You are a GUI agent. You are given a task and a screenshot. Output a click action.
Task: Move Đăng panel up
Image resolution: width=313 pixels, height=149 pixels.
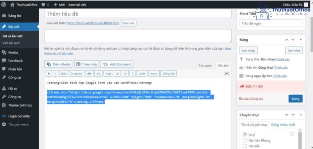[x=287, y=40]
